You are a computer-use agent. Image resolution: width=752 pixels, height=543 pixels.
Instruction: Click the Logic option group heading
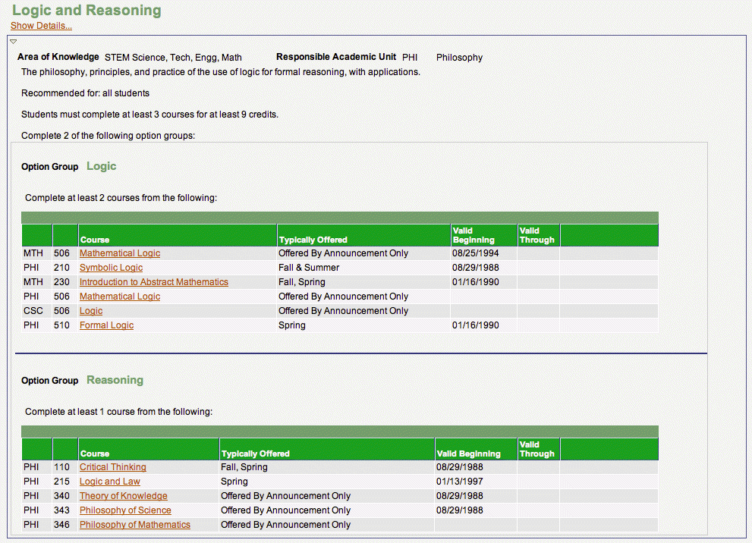tap(101, 166)
